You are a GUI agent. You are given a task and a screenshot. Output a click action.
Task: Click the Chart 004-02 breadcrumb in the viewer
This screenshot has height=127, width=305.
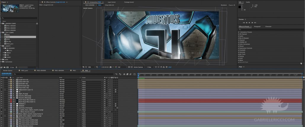coord(109,5)
